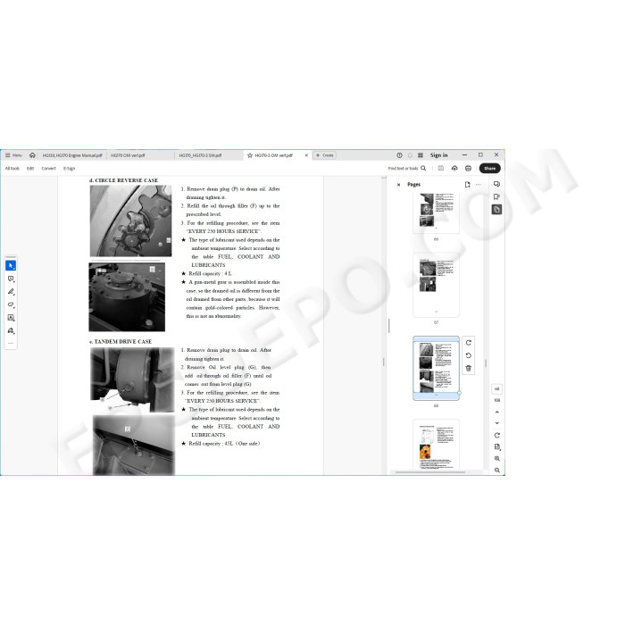This screenshot has height=625, width=625.
Task: Click the save document icon
Action: (441, 168)
